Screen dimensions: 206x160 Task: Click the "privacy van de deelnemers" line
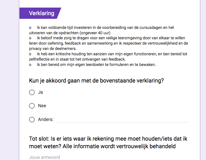coord(53,49)
